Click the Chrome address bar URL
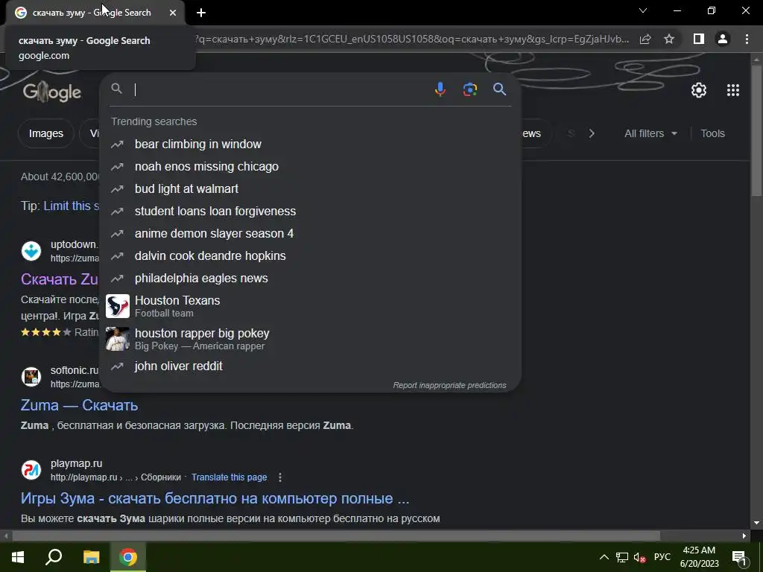This screenshot has height=572, width=763. pos(411,39)
